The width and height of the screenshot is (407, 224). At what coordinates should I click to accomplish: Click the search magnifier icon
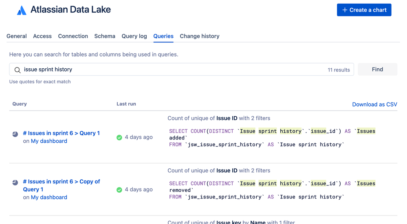[x=18, y=70]
